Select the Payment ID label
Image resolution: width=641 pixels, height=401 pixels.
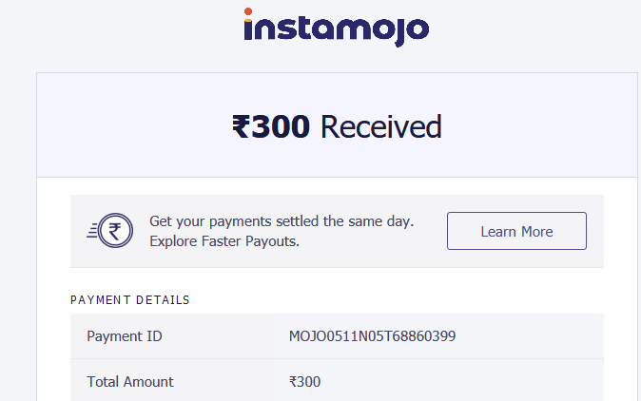tap(125, 336)
